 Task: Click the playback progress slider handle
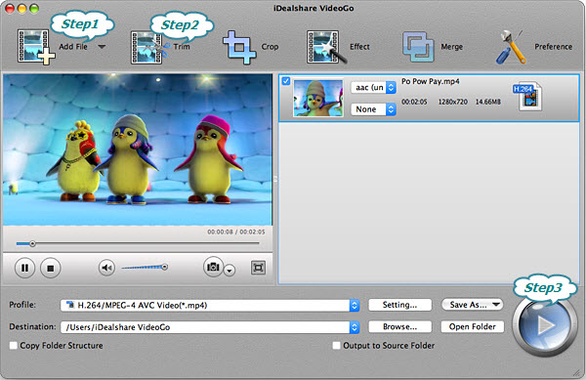[32, 244]
